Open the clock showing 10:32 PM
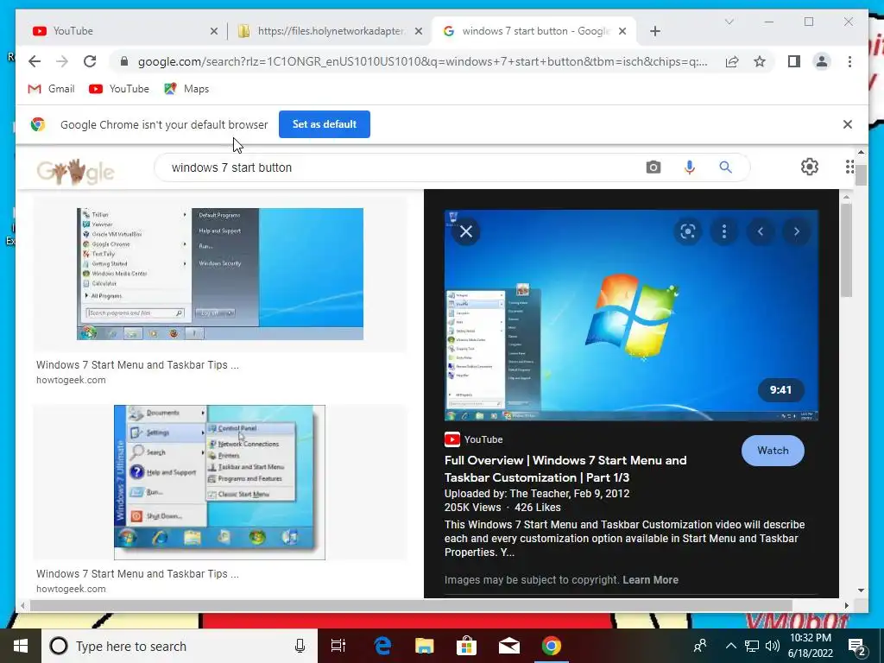 811,646
